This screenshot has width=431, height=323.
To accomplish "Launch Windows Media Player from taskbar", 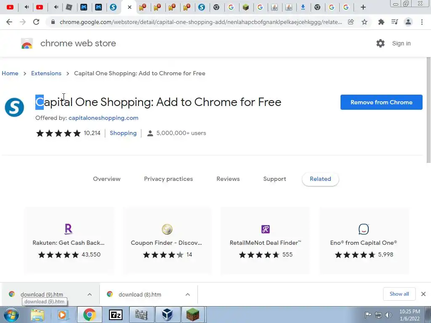I will (x=63, y=315).
